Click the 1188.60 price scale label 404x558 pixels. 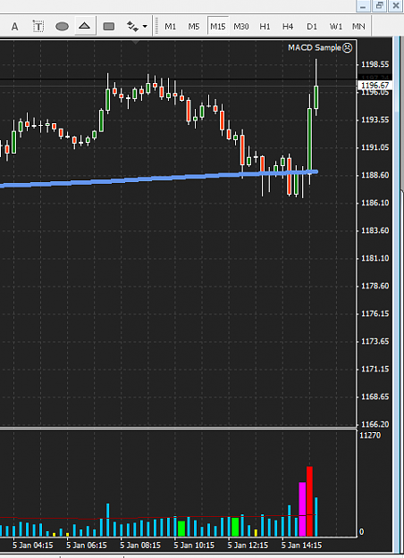(x=375, y=175)
